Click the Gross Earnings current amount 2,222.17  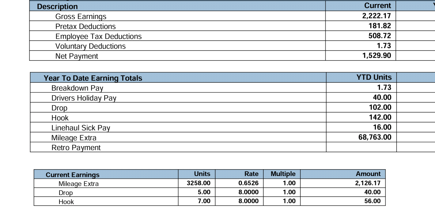pyautogui.click(x=377, y=16)
